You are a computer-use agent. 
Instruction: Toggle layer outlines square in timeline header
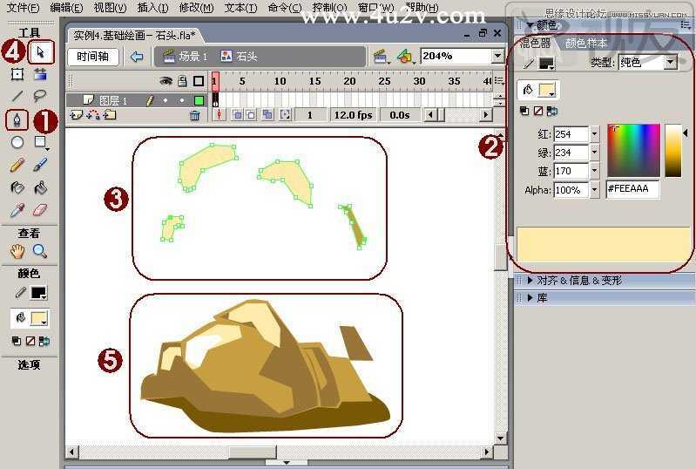pyautogui.click(x=199, y=81)
